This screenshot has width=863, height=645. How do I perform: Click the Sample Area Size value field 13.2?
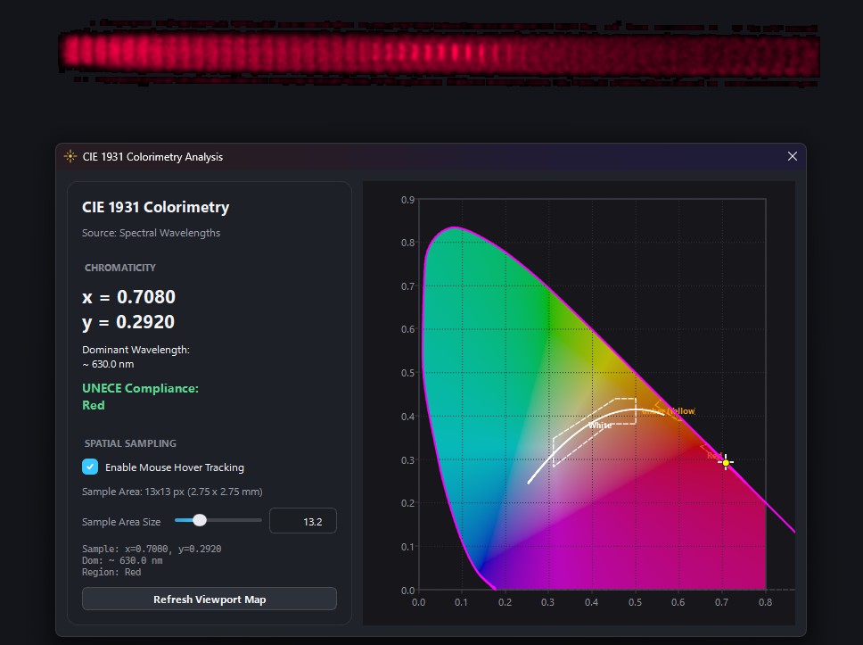pos(303,521)
